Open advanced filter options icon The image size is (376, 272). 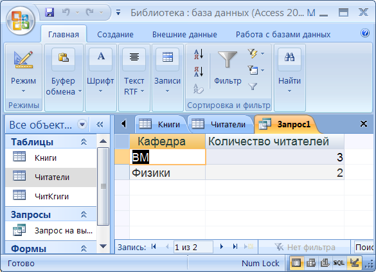(x=253, y=70)
